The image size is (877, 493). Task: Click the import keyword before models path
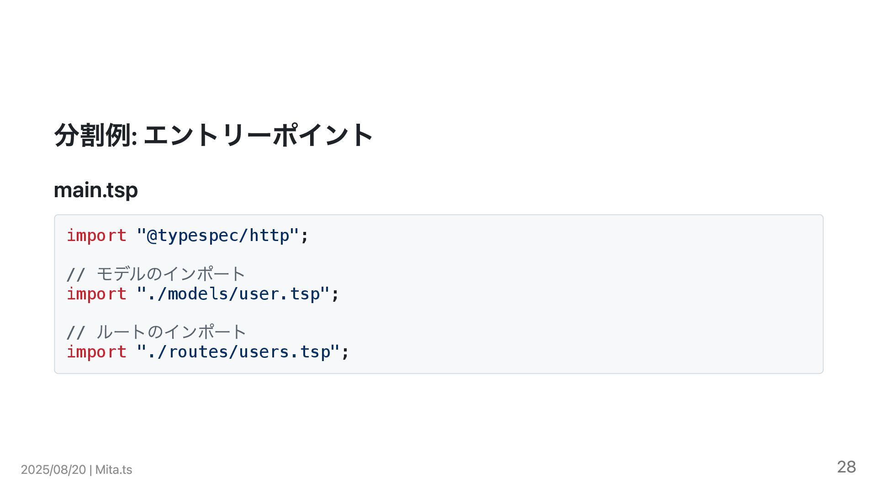(96, 294)
